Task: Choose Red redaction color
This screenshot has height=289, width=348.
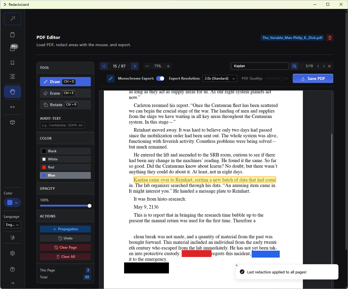Action: click(x=65, y=167)
